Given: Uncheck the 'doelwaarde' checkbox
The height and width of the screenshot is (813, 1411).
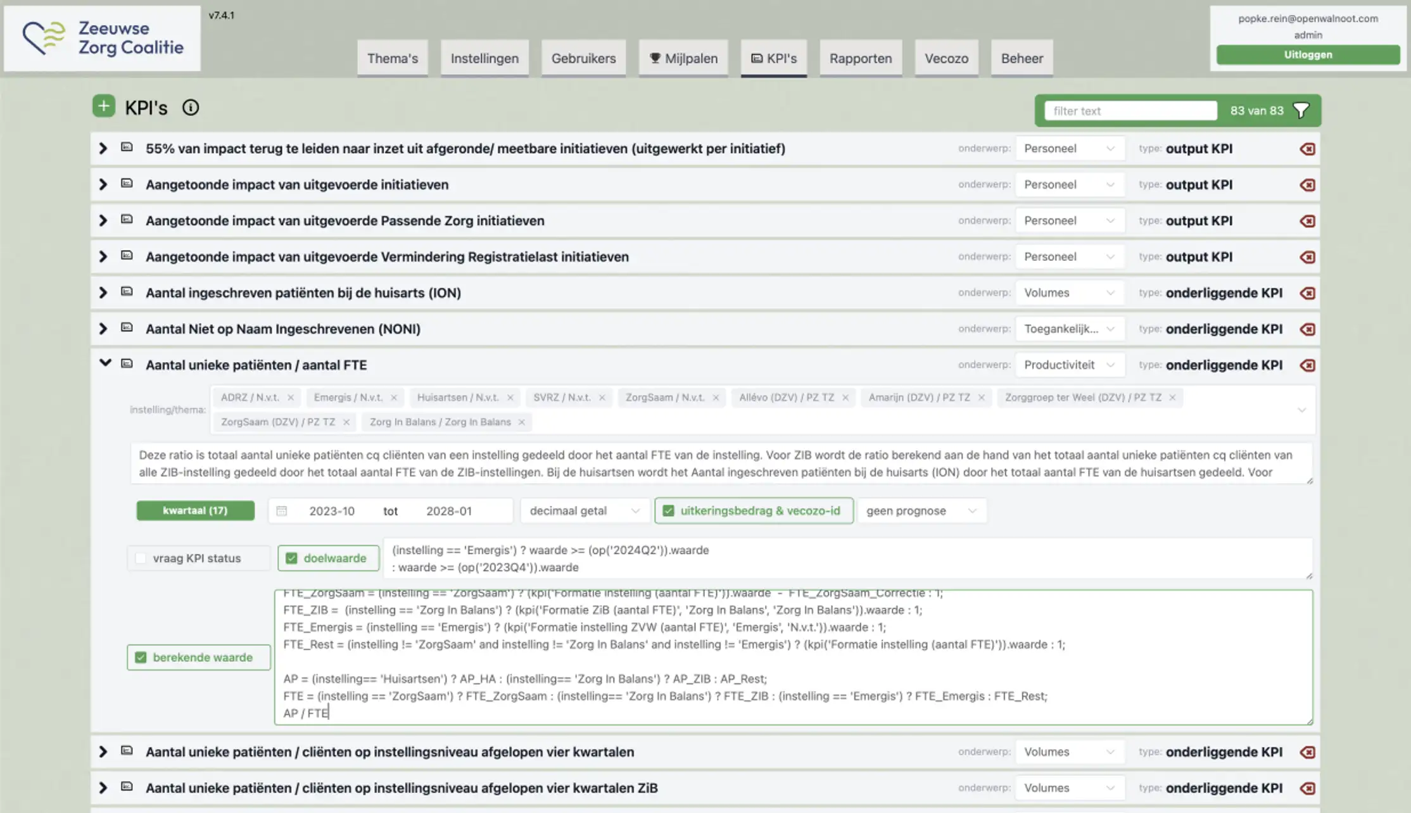Looking at the screenshot, I should (291, 558).
